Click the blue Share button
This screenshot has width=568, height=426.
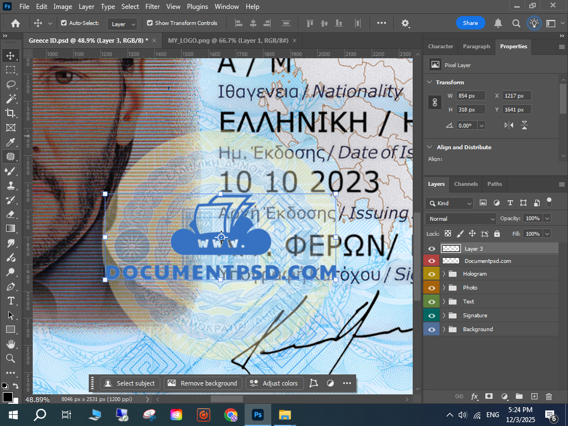click(470, 23)
